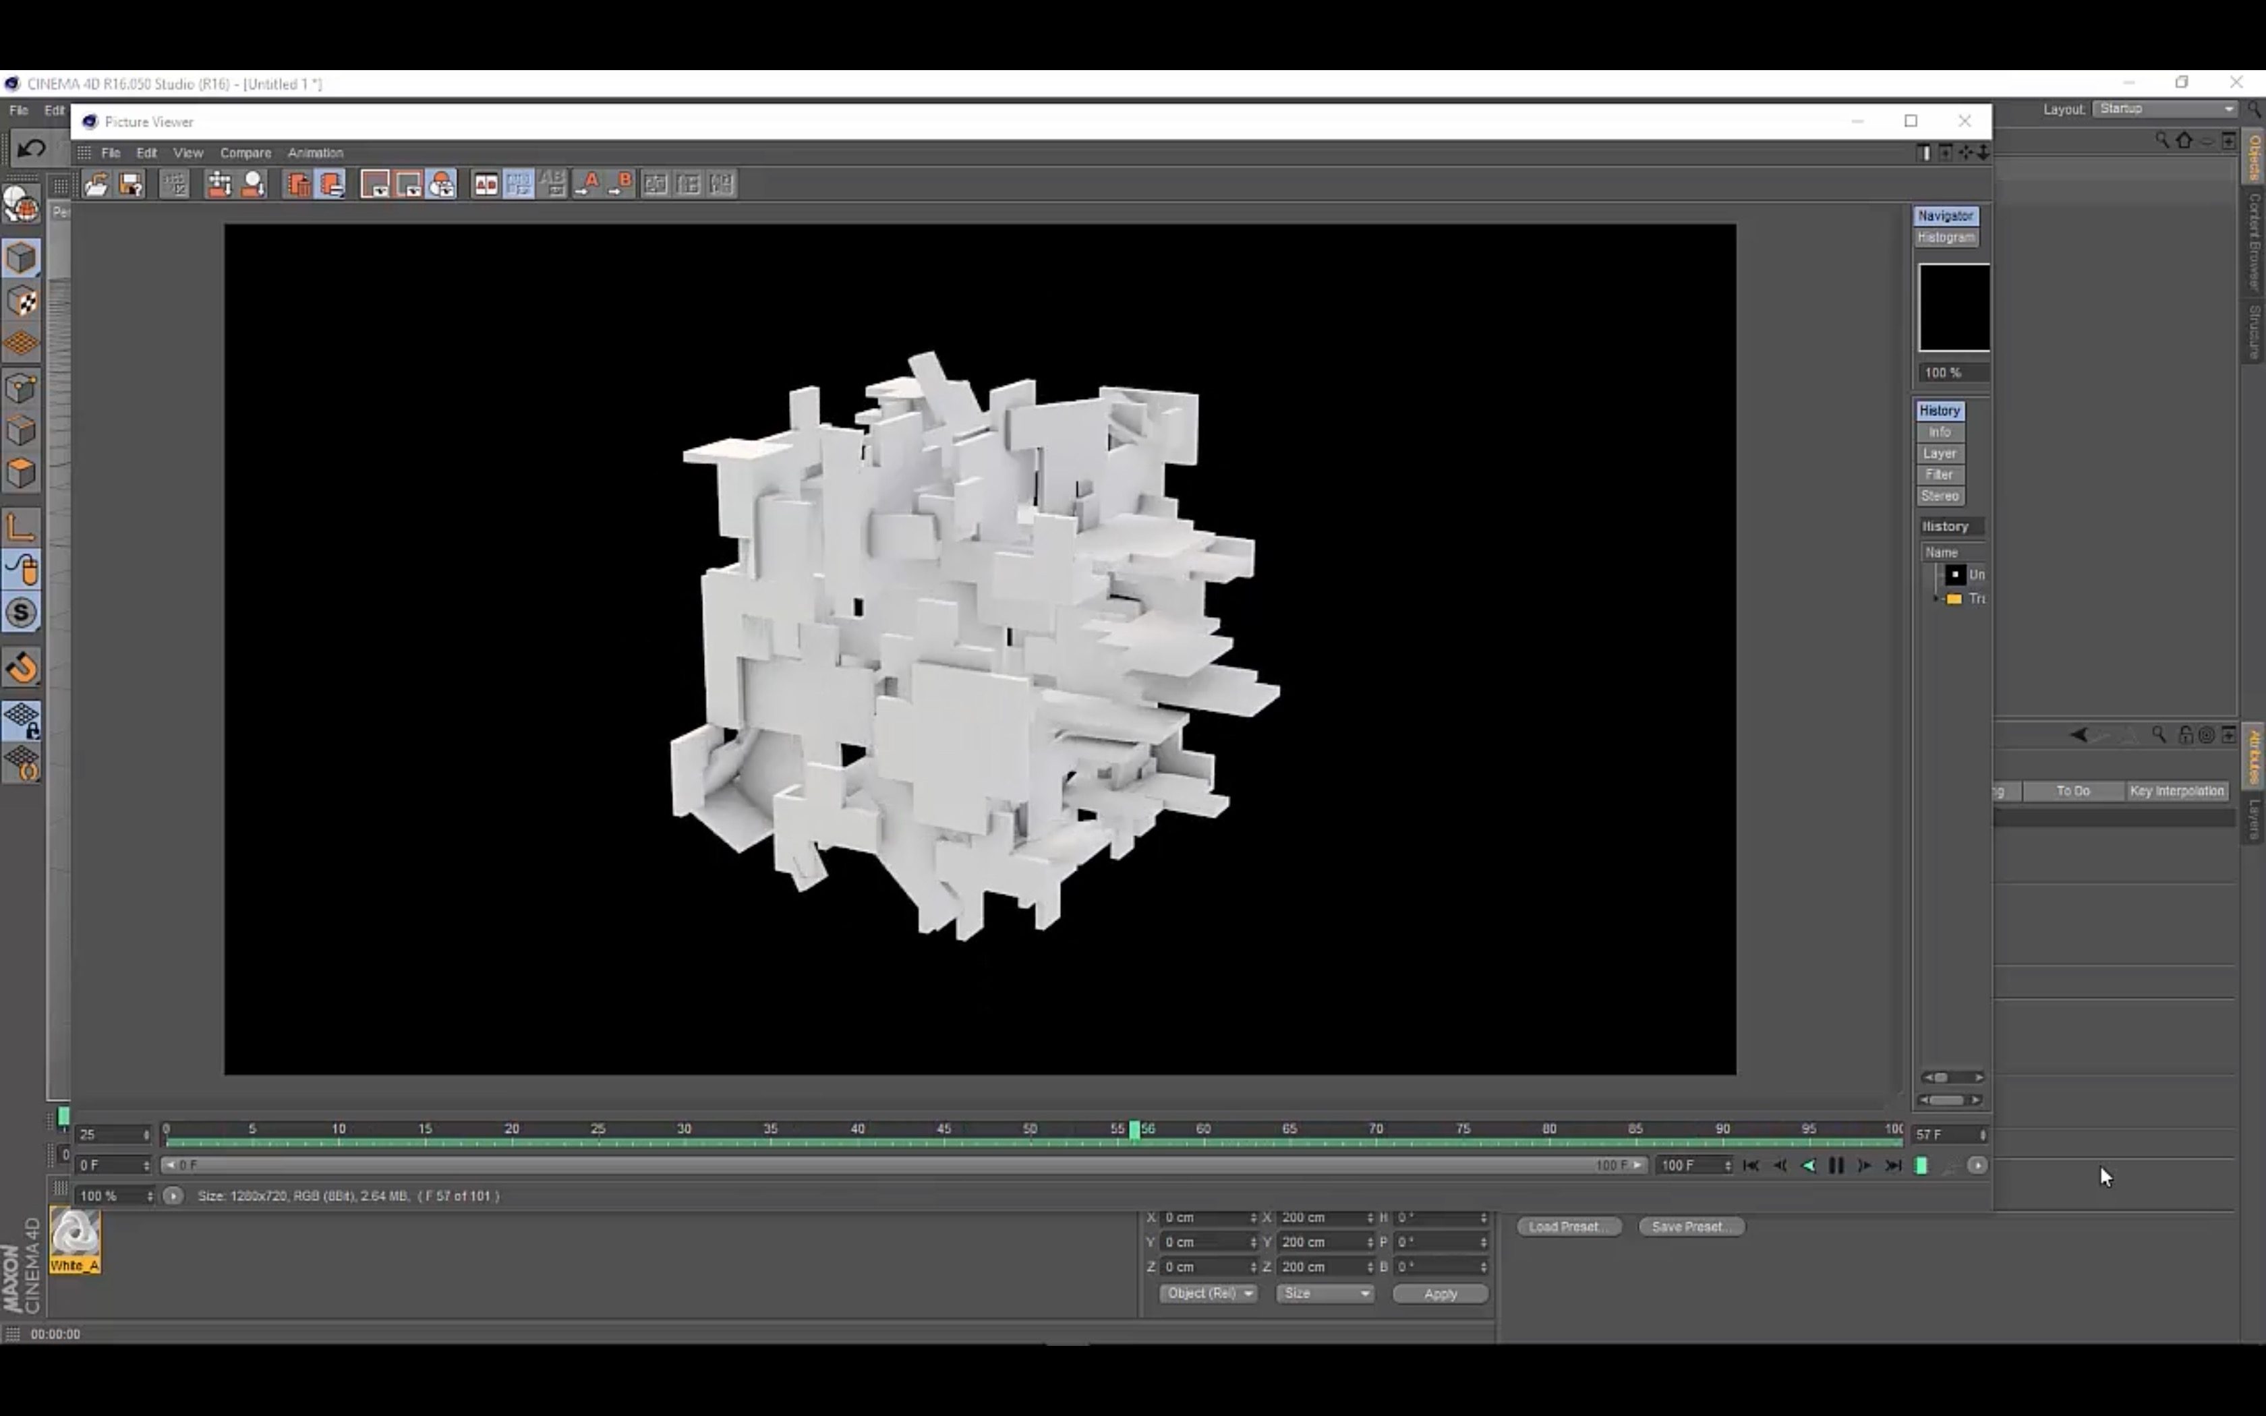The height and width of the screenshot is (1416, 2266).
Task: Click the Save Preset button
Action: (1691, 1227)
